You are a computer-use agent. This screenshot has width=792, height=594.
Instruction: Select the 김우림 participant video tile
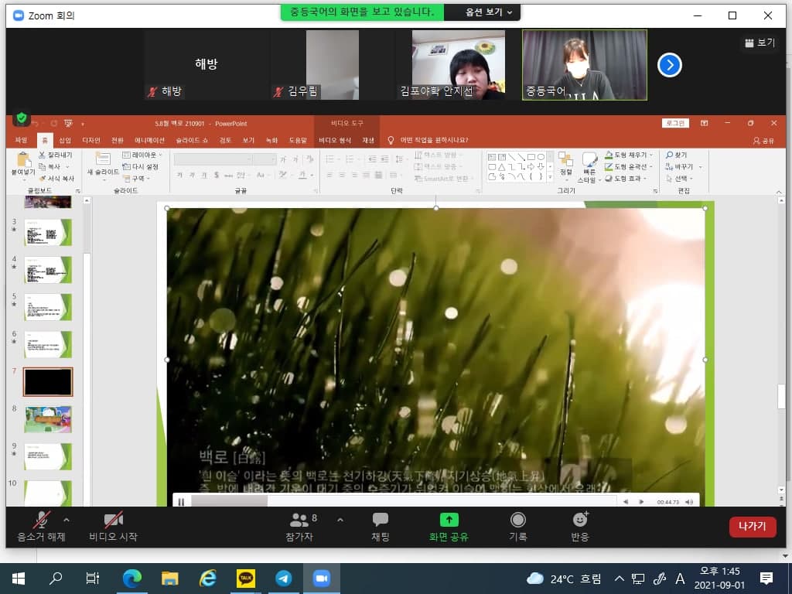coord(332,65)
